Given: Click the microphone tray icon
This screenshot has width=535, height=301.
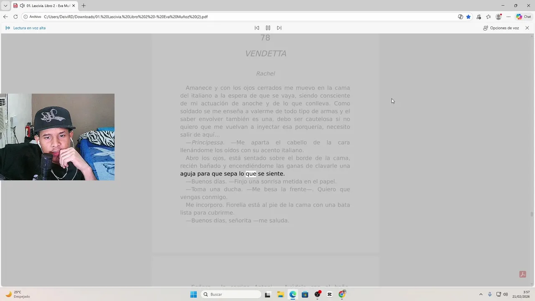Looking at the screenshot, I should point(490,294).
